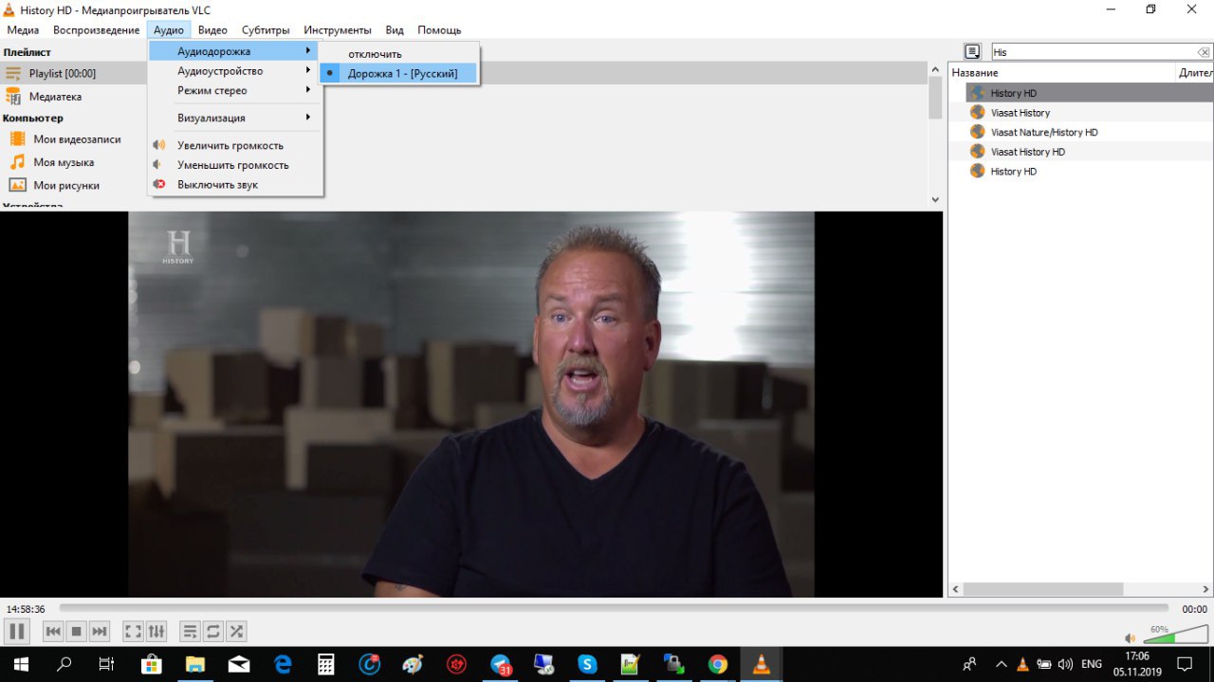This screenshot has height=682, width=1214.
Task: Mute using the volume speaker icon
Action: (x=1130, y=638)
